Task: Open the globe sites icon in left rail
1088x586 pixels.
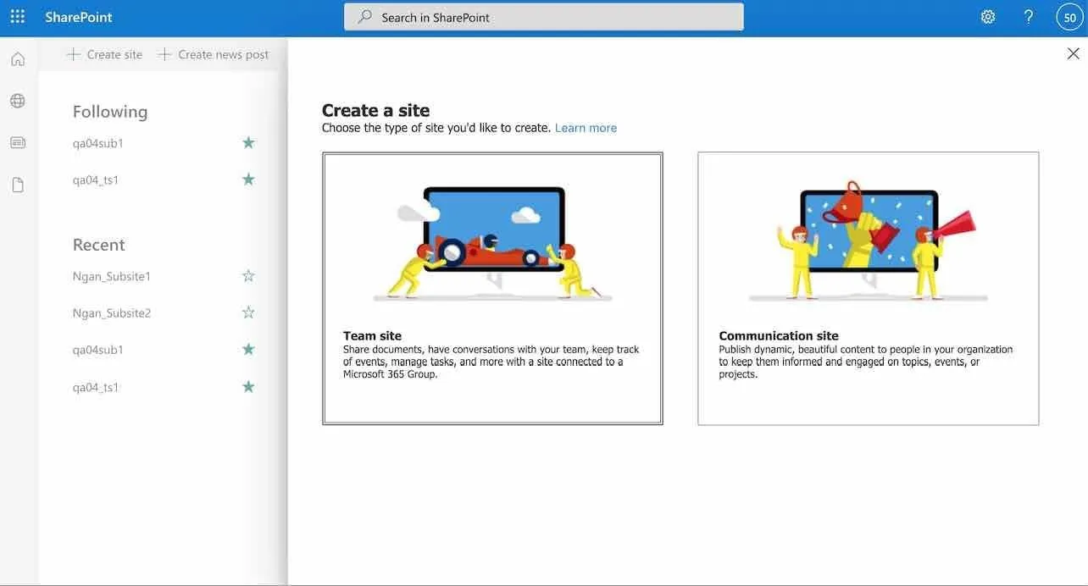Action: (18, 101)
